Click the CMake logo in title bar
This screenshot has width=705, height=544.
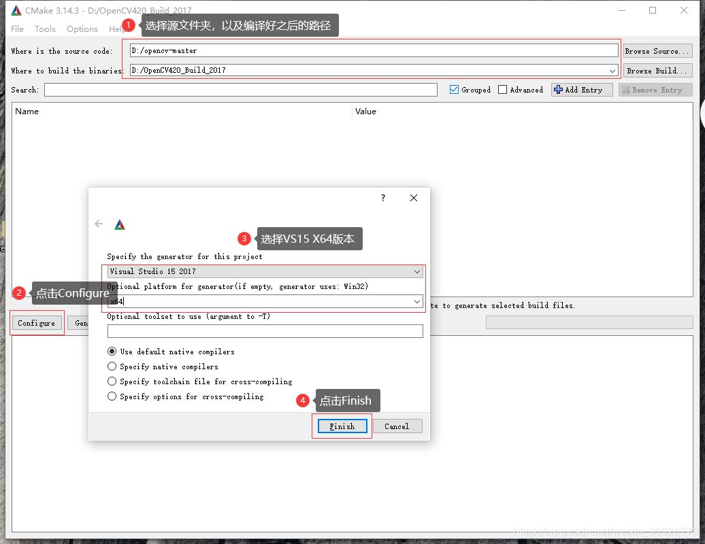[x=16, y=10]
